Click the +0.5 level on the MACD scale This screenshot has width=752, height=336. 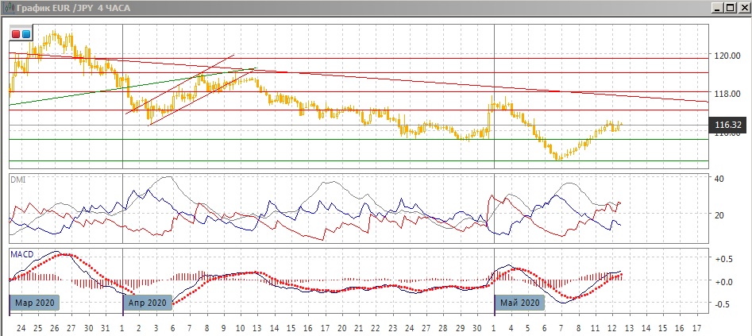click(723, 259)
